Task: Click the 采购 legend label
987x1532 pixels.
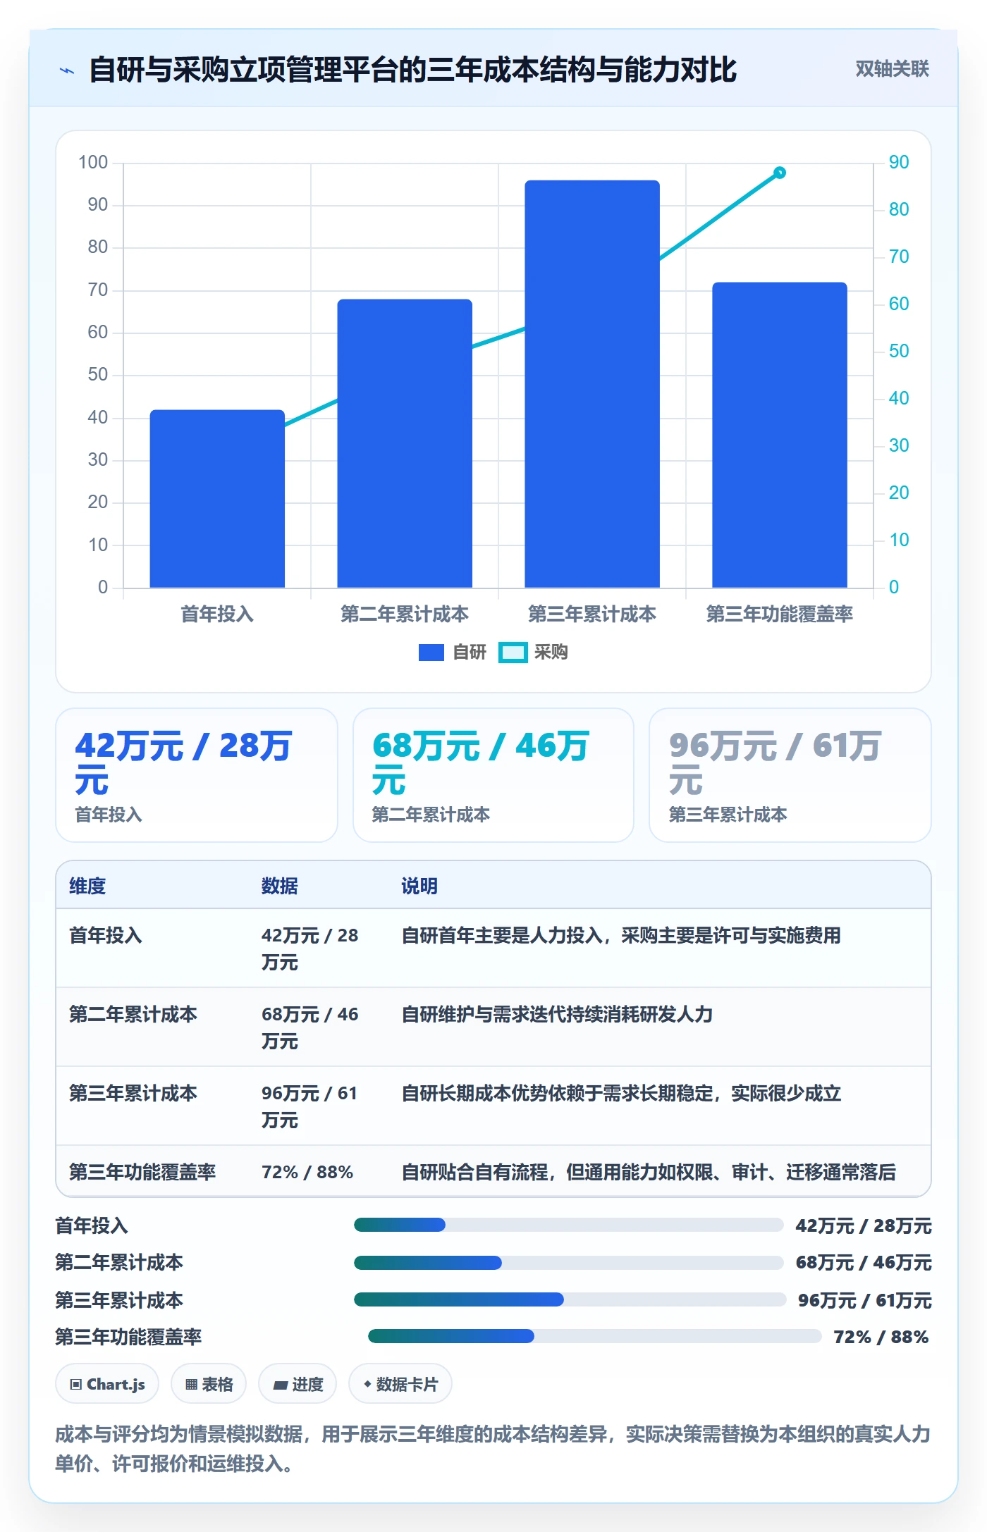Action: tap(551, 653)
